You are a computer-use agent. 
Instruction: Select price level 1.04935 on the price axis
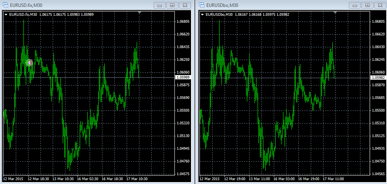click(379, 149)
